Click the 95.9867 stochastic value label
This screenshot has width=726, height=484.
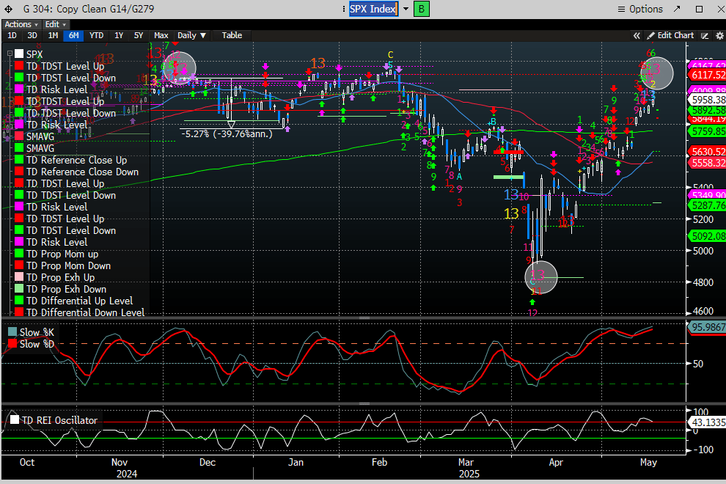coord(708,327)
